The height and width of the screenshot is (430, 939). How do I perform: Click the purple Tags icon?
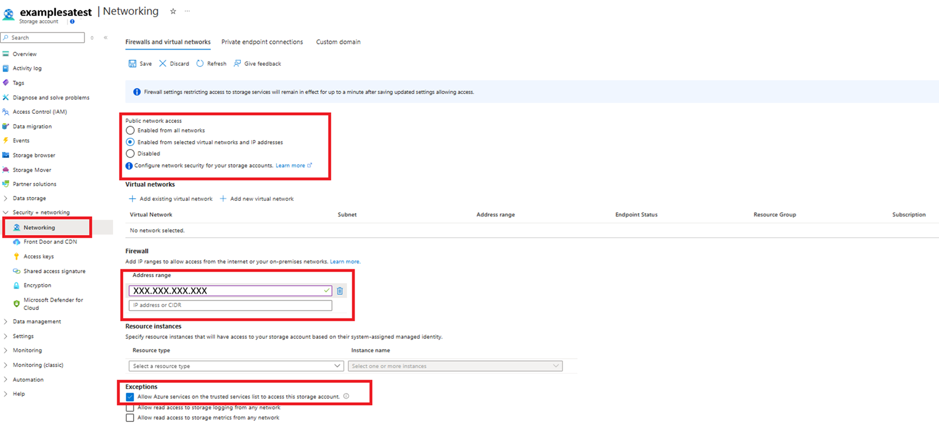6,83
